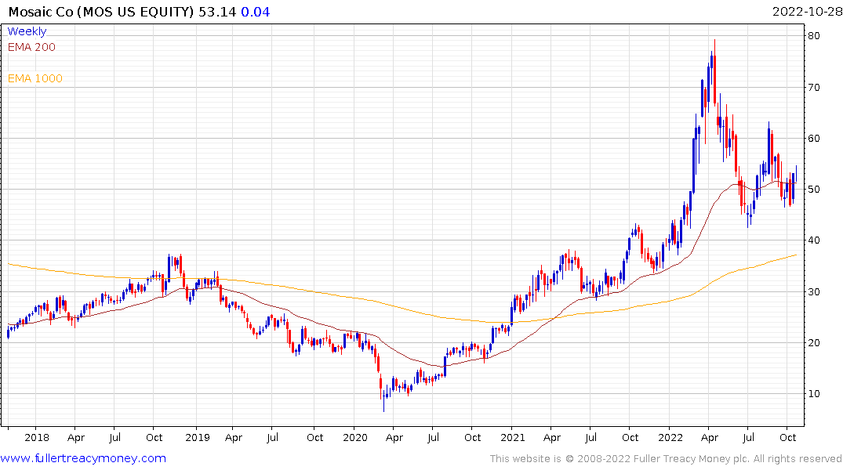Click the 70 price axis label
The width and height of the screenshot is (843, 470).
[x=813, y=87]
